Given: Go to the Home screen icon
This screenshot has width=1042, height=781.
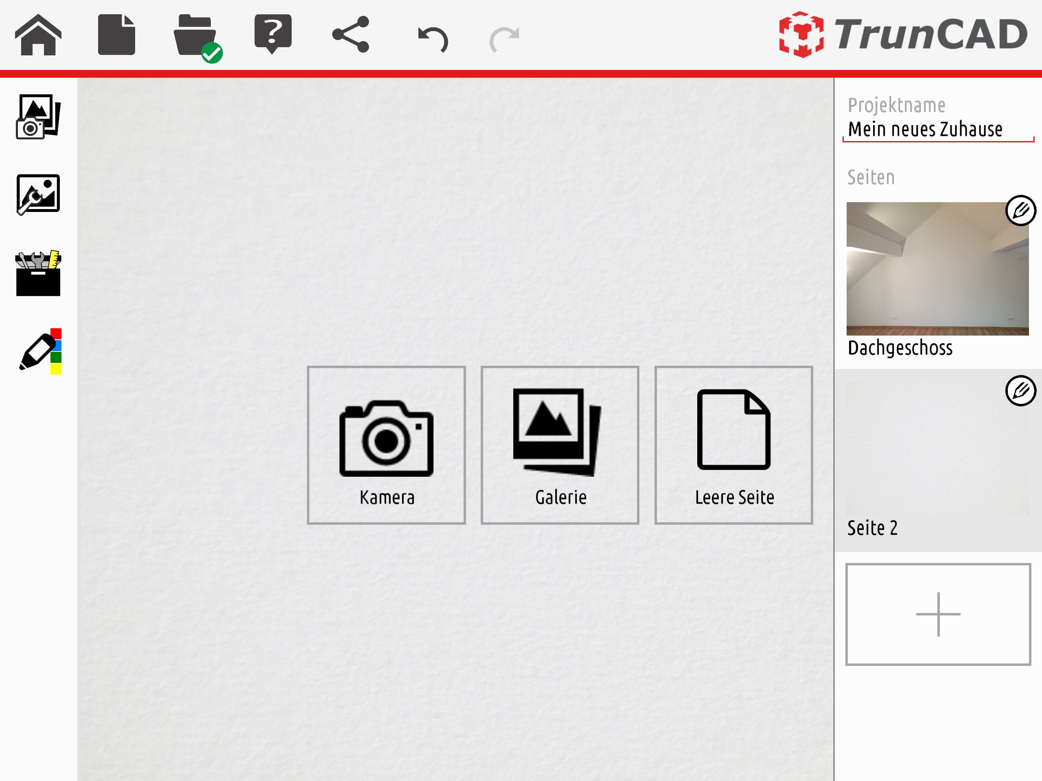Looking at the screenshot, I should point(38,35).
